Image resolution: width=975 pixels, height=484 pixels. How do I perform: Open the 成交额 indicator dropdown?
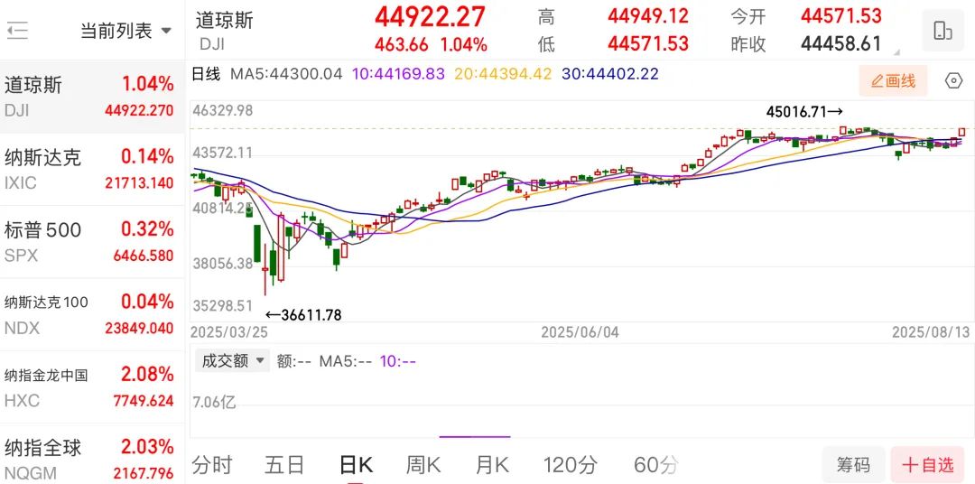[233, 360]
